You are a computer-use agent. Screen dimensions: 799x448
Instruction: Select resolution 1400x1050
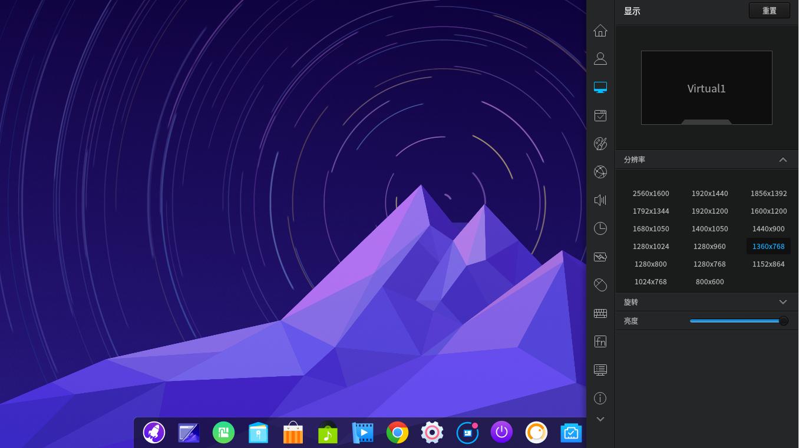pyautogui.click(x=709, y=228)
